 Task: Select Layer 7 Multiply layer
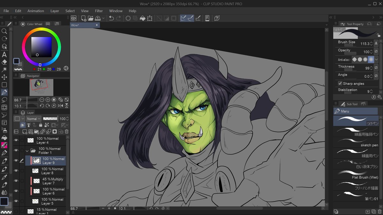[x=46, y=181]
